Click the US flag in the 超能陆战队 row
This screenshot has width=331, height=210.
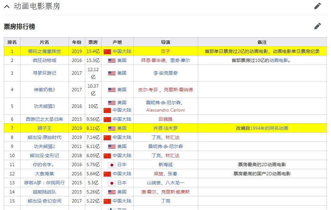pos(112,192)
